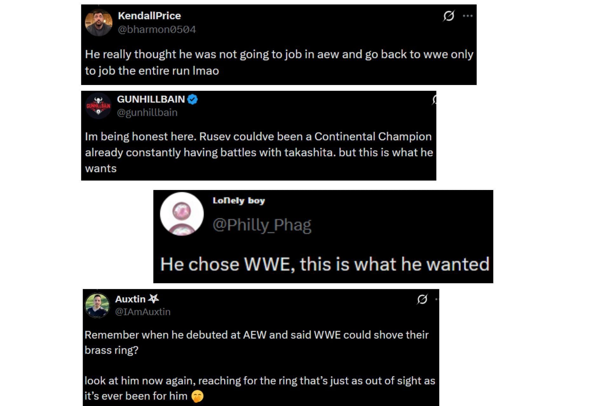The image size is (610, 406).
Task: Open the @IAmAuxtin handle
Action: 143,312
